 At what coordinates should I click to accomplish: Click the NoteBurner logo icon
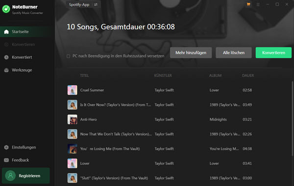coord(6,9)
